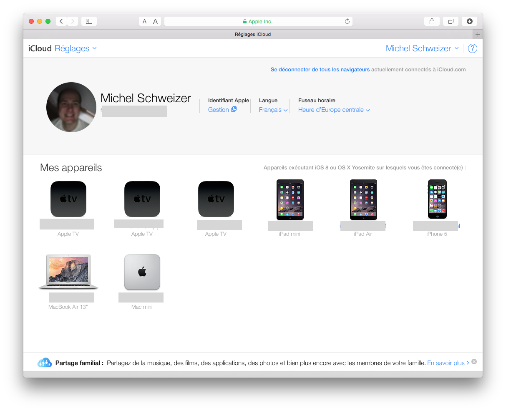This screenshot has width=506, height=411.
Task: Open the Michel Schweizer account menu
Action: pyautogui.click(x=422, y=48)
